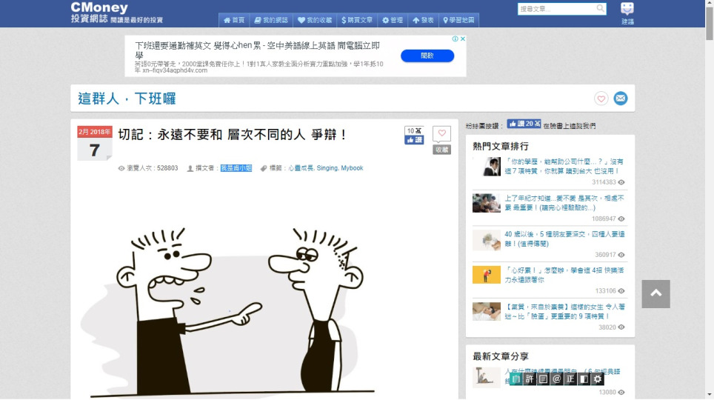Focus the 搜尋文章 search field

tap(556, 9)
